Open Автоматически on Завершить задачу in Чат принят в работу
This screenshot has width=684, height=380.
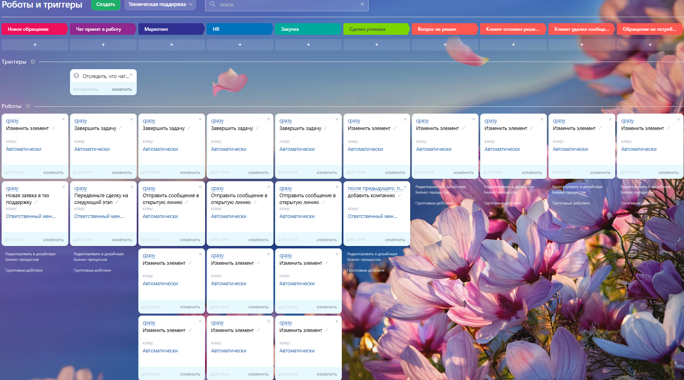pyautogui.click(x=92, y=149)
